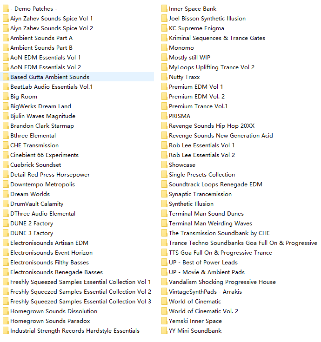Select Vandalism Shocking Progressive House folder
The image size is (321, 342).
click(x=222, y=282)
